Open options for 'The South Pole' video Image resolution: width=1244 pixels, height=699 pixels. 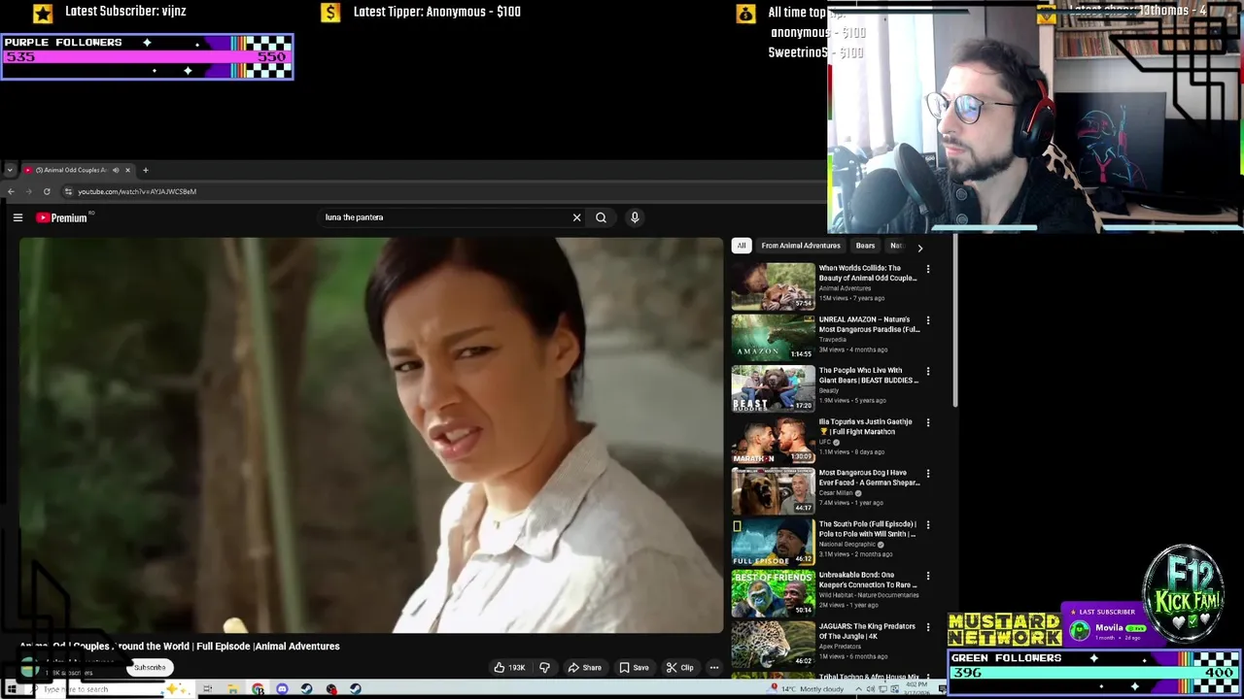(928, 525)
